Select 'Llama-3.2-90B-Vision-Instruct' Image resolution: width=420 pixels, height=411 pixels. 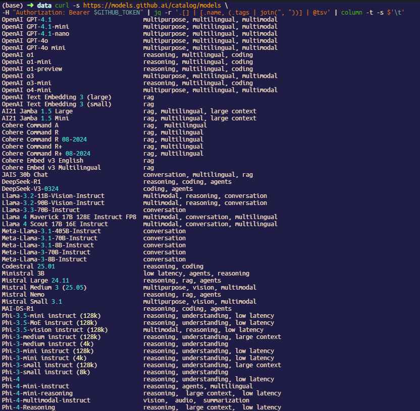coord(53,203)
